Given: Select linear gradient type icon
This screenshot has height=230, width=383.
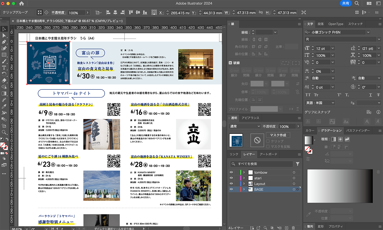Looking at the screenshot, I should [x=334, y=139].
